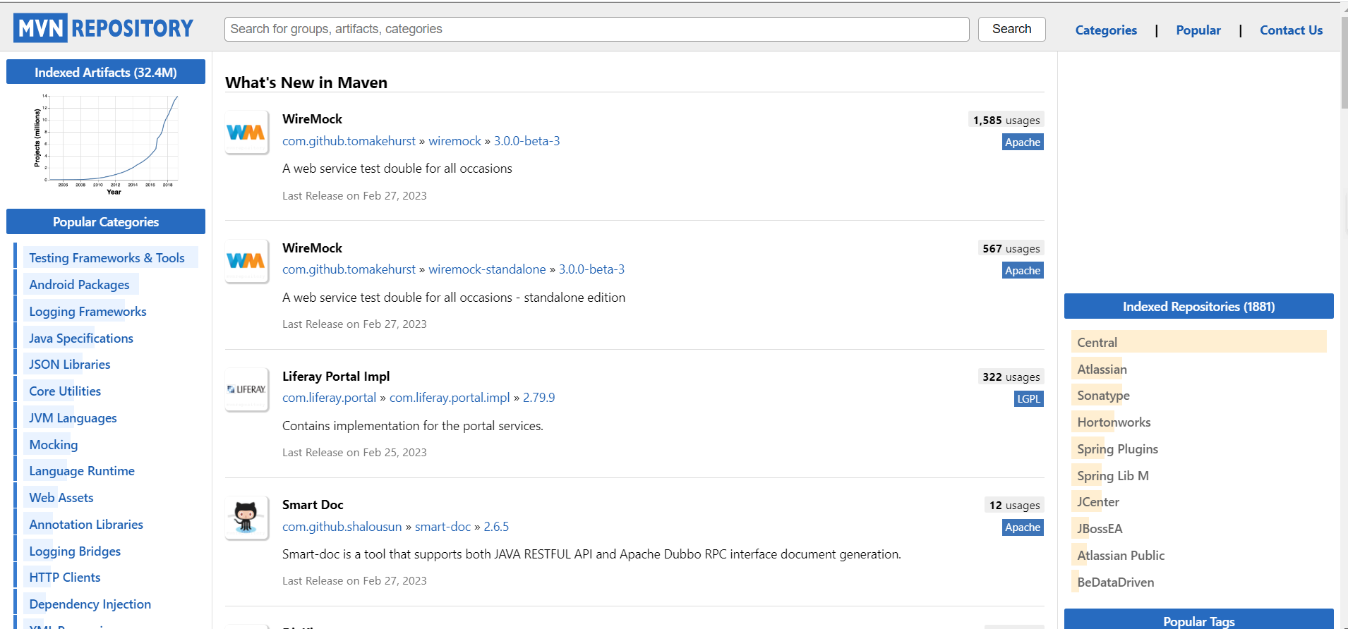The height and width of the screenshot is (629, 1348).
Task: Click the LGPL license badge
Action: coord(1028,398)
